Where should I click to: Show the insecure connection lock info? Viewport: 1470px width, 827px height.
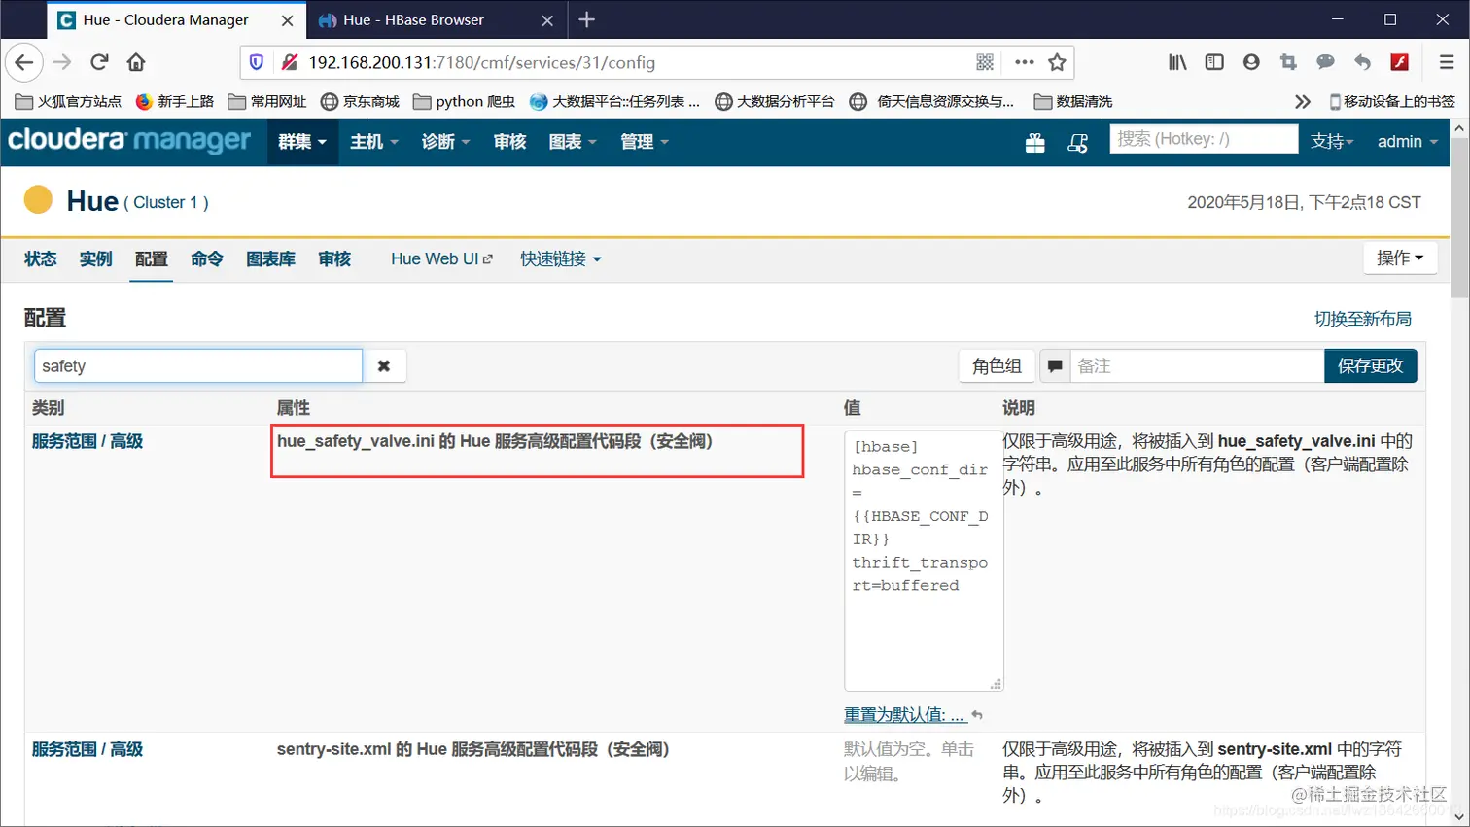pos(289,62)
